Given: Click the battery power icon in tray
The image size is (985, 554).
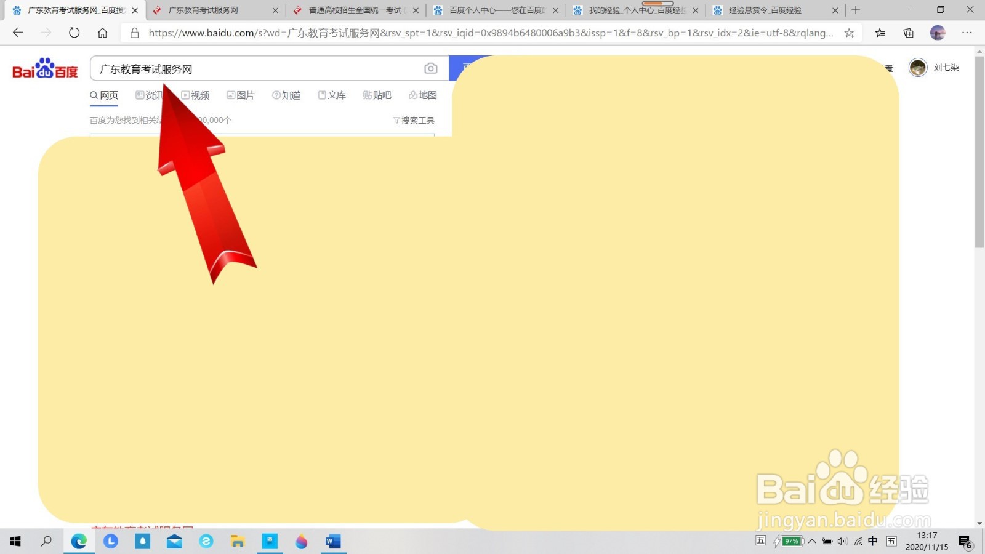Looking at the screenshot, I should pyautogui.click(x=827, y=541).
